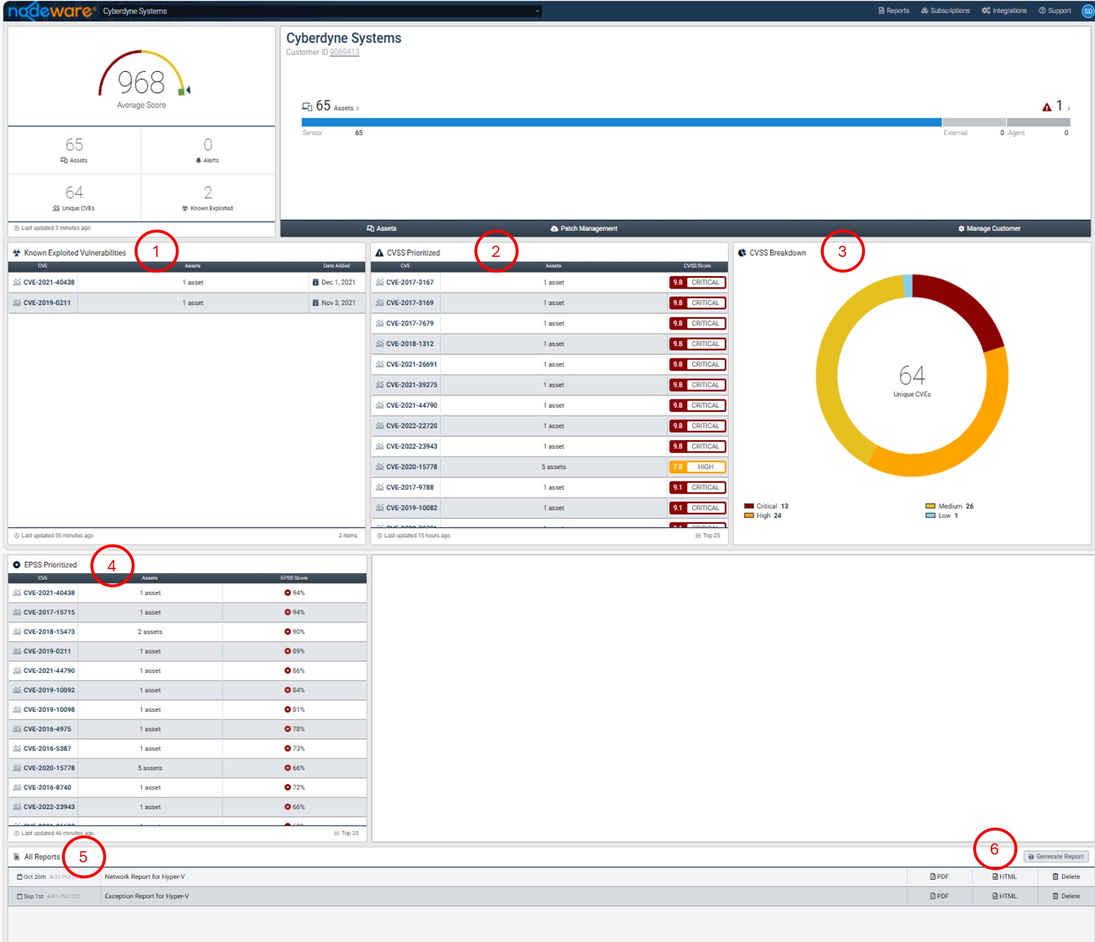
Task: Click calendar icon beside Dec 1, 2021
Action: point(315,282)
